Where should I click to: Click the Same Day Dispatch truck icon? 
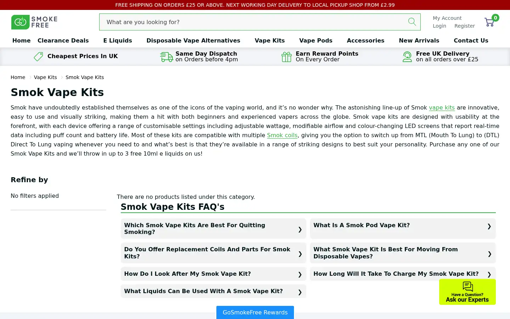(166, 57)
